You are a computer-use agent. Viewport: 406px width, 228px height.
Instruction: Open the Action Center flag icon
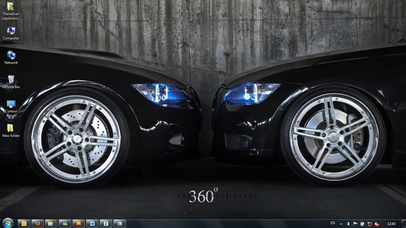(355, 224)
